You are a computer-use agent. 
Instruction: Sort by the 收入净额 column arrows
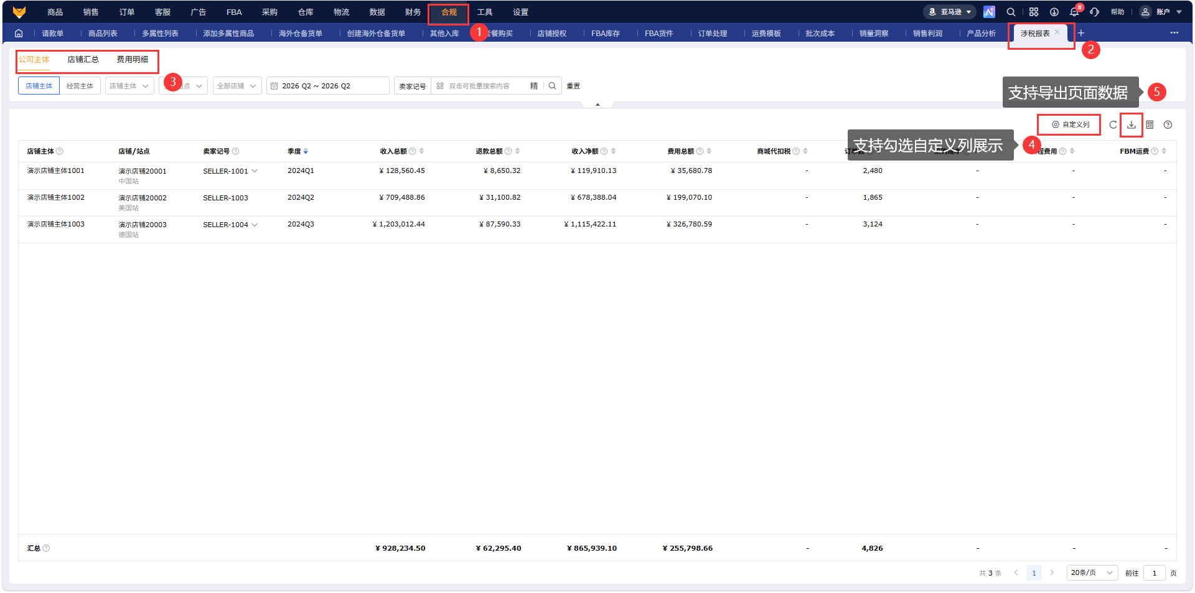613,151
